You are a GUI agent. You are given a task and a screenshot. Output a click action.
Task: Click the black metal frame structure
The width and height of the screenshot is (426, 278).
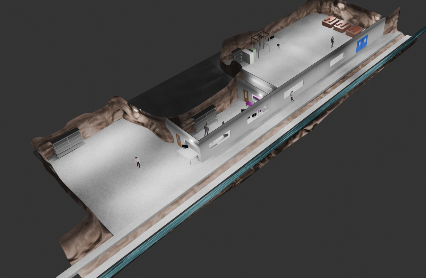click(x=261, y=42)
